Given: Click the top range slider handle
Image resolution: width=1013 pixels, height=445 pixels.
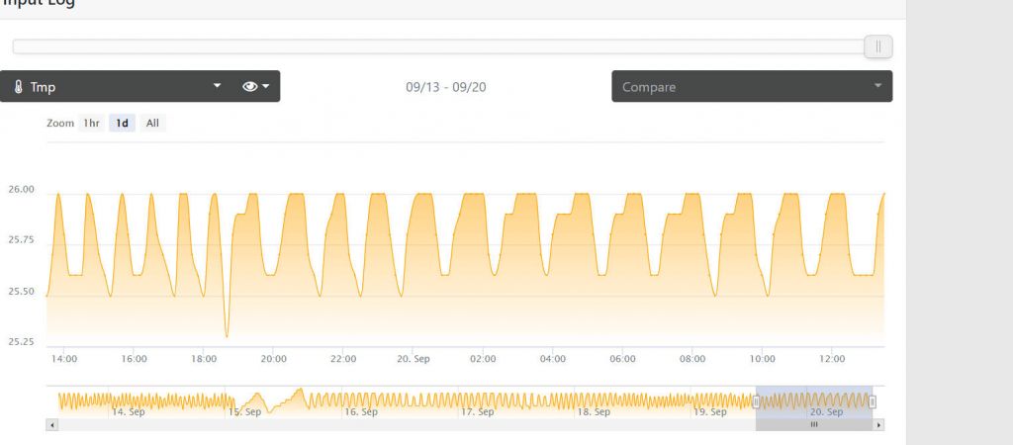Looking at the screenshot, I should (877, 46).
